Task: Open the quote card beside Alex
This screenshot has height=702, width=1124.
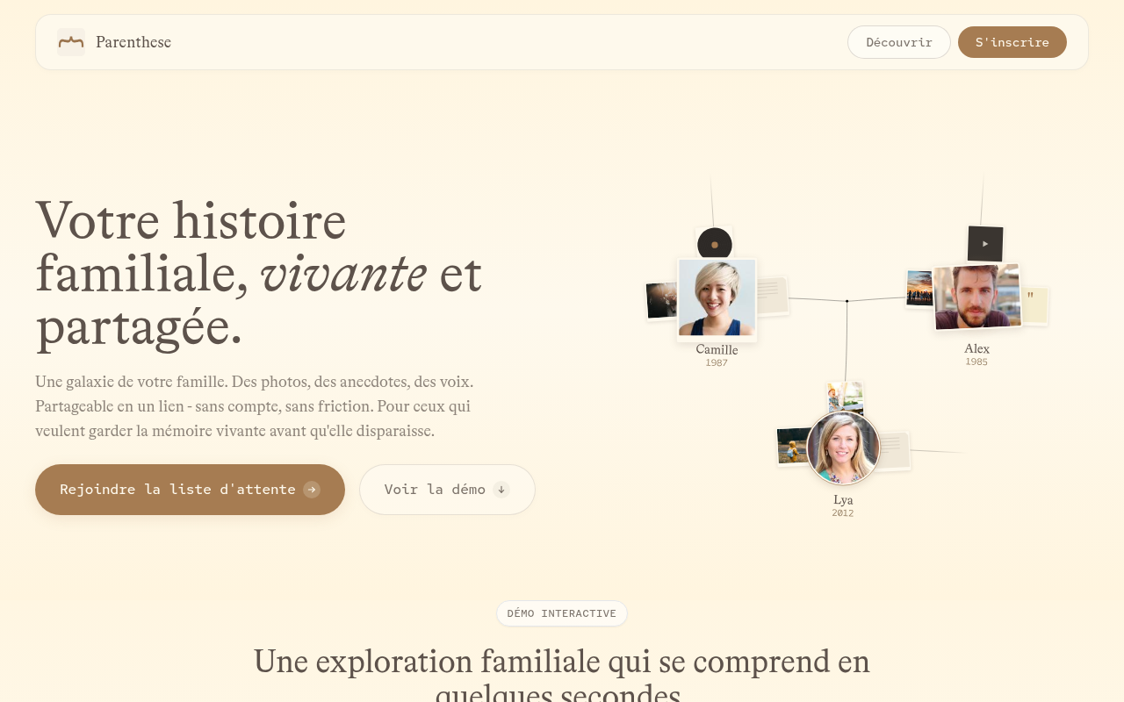Action: (x=1034, y=305)
